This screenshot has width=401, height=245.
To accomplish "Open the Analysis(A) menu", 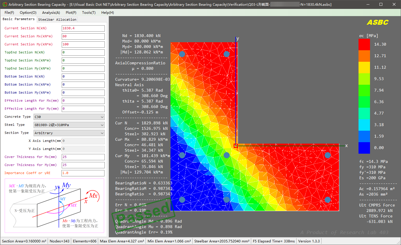I will [x=51, y=13].
